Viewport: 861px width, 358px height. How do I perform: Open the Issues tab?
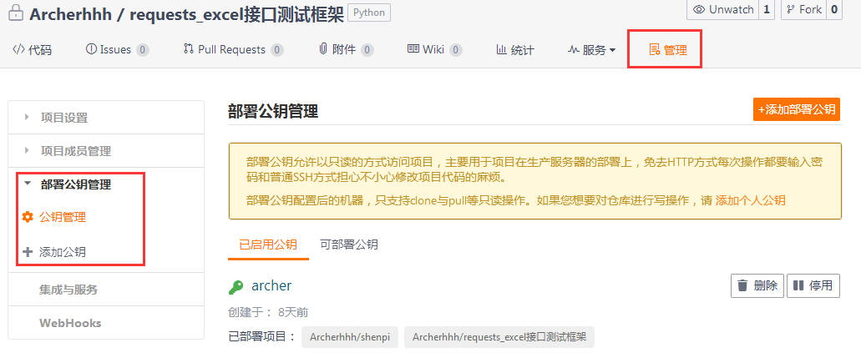point(117,50)
